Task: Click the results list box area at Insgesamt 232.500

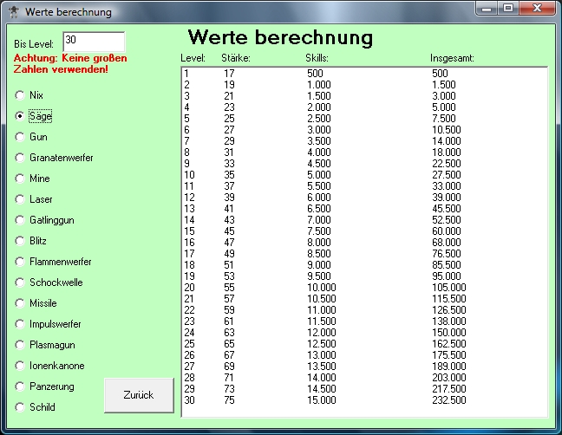Action: click(x=449, y=400)
